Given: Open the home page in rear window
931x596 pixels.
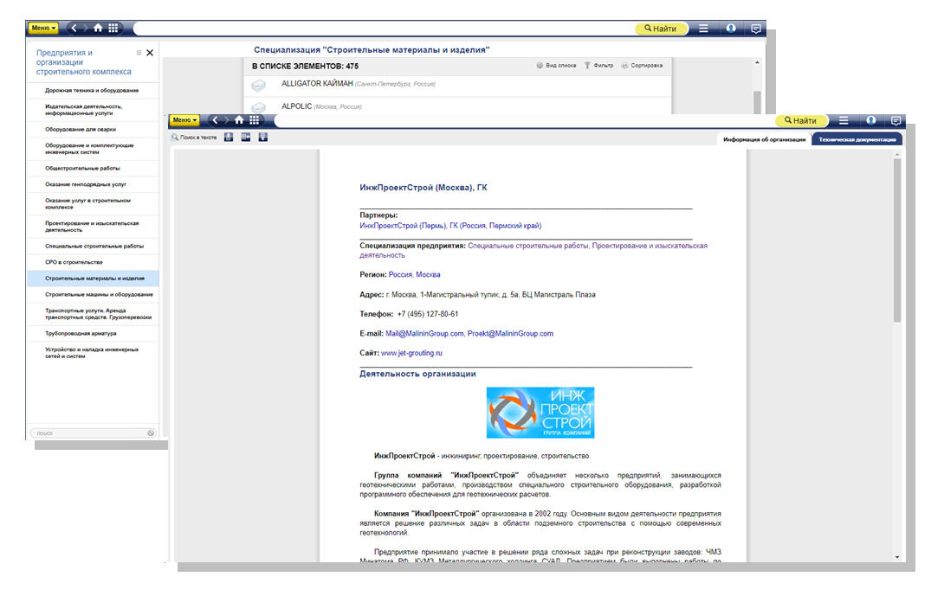Looking at the screenshot, I should 98,28.
